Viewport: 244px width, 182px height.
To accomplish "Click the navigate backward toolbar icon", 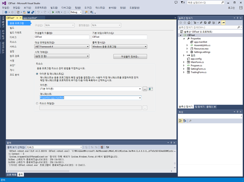I will click(6, 12).
